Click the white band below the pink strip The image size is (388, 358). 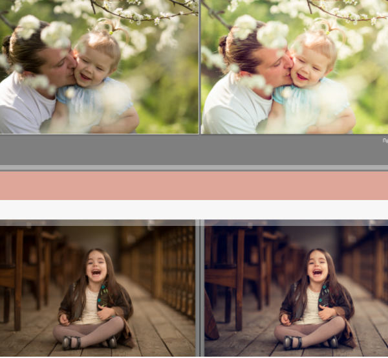(x=194, y=209)
